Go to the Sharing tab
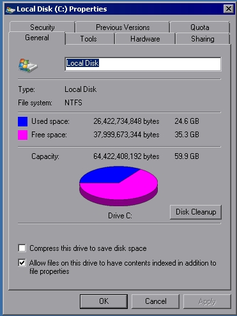237x316 pixels. coord(203,39)
